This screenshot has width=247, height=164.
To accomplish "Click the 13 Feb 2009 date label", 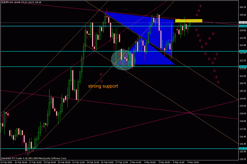I will tap(6, 162).
